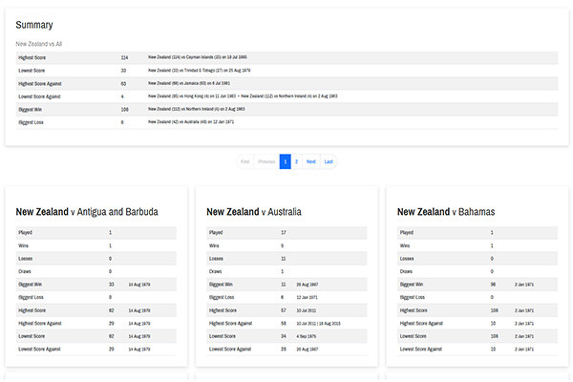Image resolution: width=573 pixels, height=382 pixels.
Task: Go to page 2 in pagination
Action: tap(296, 161)
